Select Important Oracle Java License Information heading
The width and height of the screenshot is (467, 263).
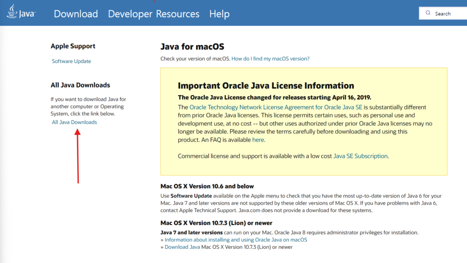coord(266,86)
